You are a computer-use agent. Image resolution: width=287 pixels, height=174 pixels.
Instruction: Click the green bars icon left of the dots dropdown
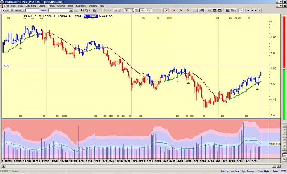pyautogui.click(x=142, y=11)
